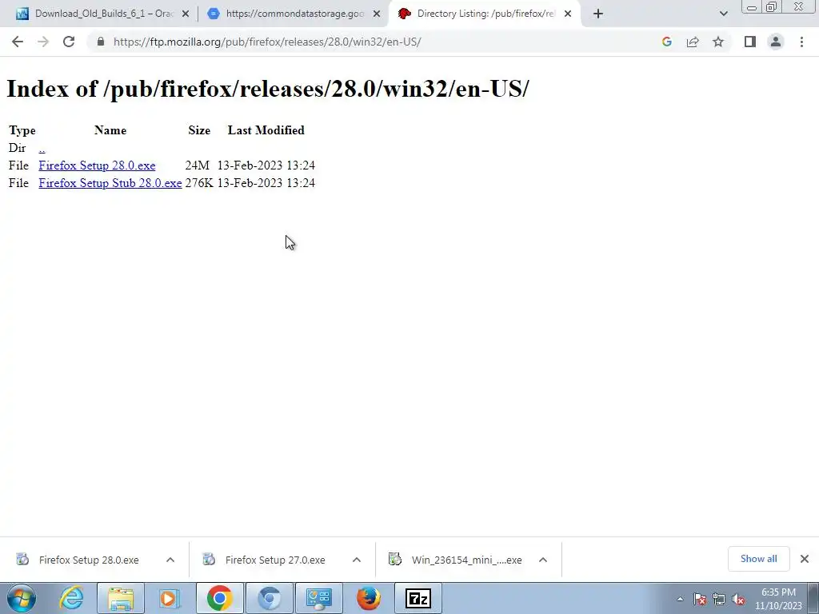Viewport: 819px width, 614px height.
Task: Click the Size column header
Action: [x=199, y=130]
